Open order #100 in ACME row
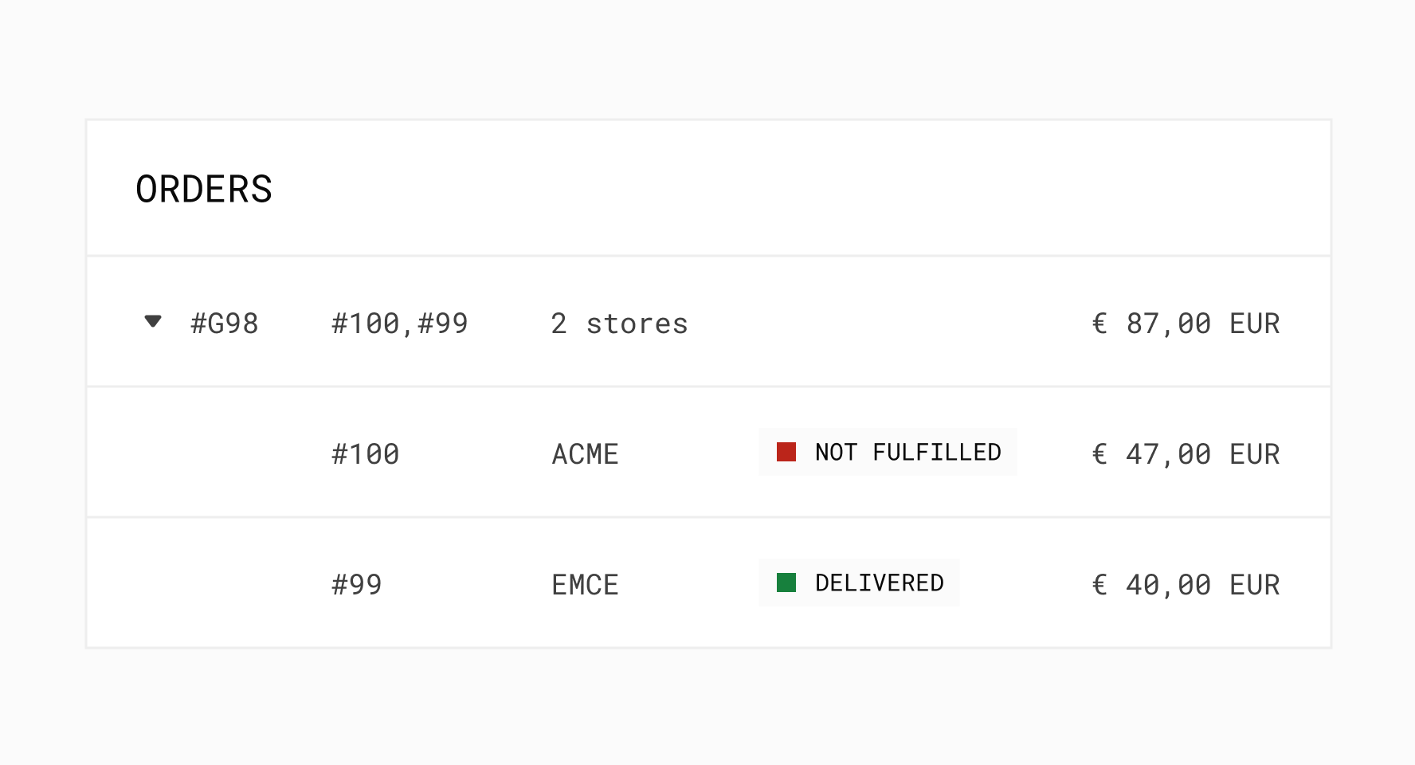The height and width of the screenshot is (765, 1415). pos(366,454)
